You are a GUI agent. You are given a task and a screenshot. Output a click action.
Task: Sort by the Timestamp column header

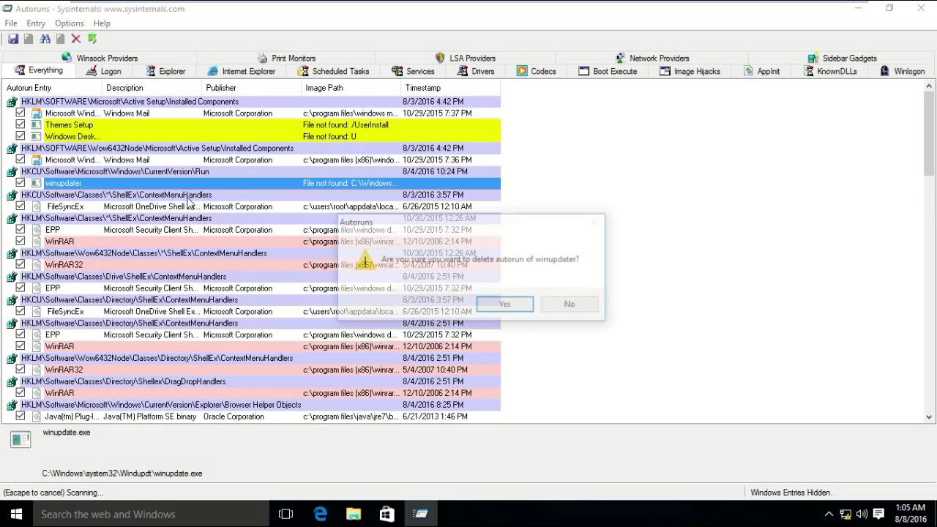pos(450,88)
